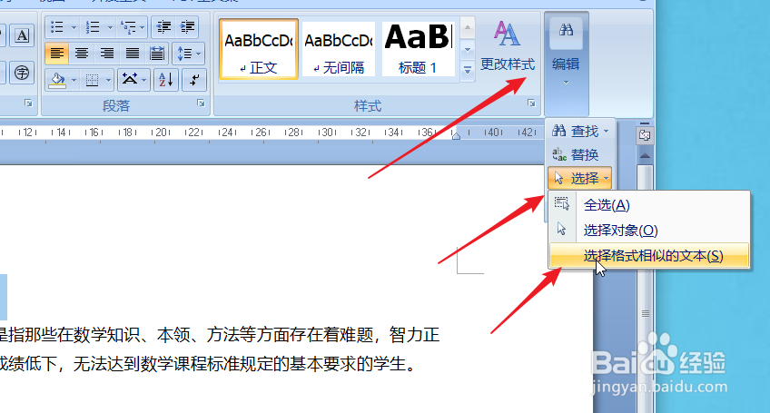Click 选择 select button

[x=579, y=178]
